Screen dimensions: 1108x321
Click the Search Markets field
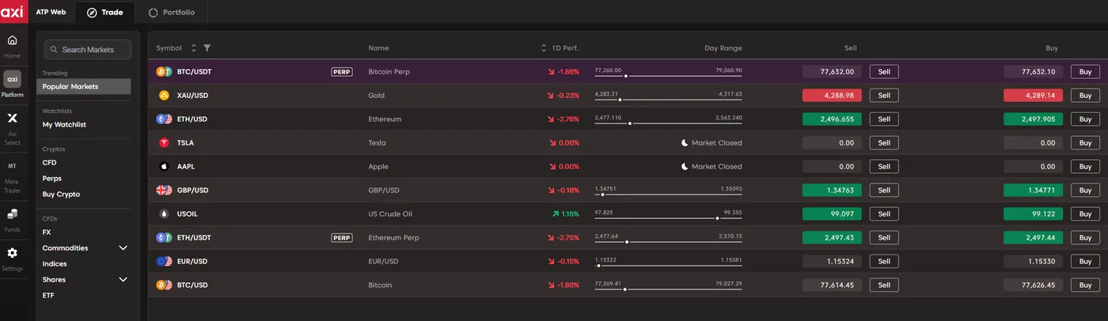89,49
